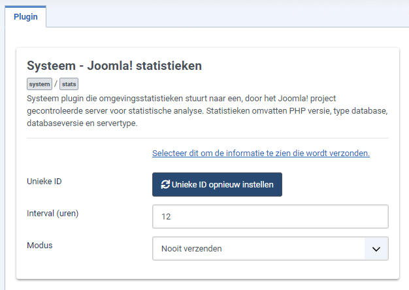The image size is (409, 290).
Task: Click the horizontal divider below the description
Action: point(207,138)
